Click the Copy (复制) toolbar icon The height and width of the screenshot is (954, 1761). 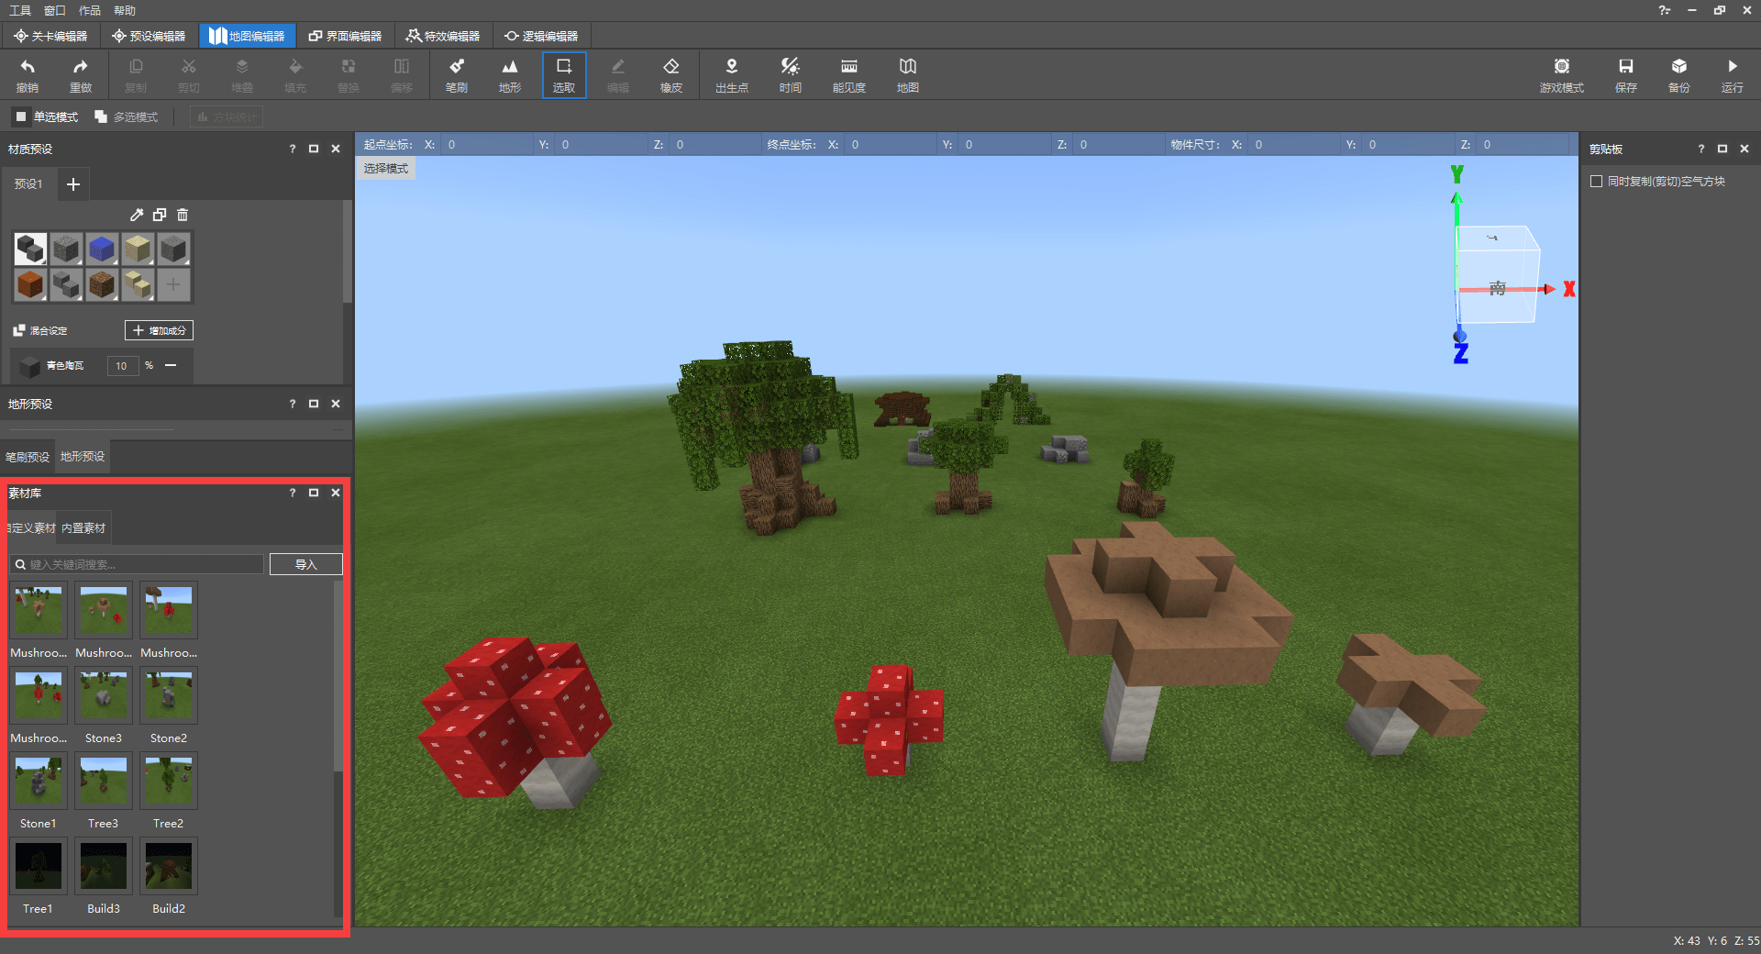(136, 75)
